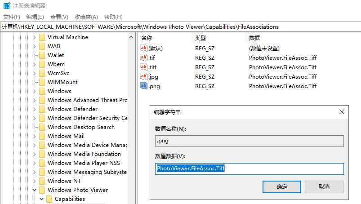The height and width of the screenshot is (204, 361).
Task: Expand the Virtual Machine tree node
Action: tap(34, 37)
